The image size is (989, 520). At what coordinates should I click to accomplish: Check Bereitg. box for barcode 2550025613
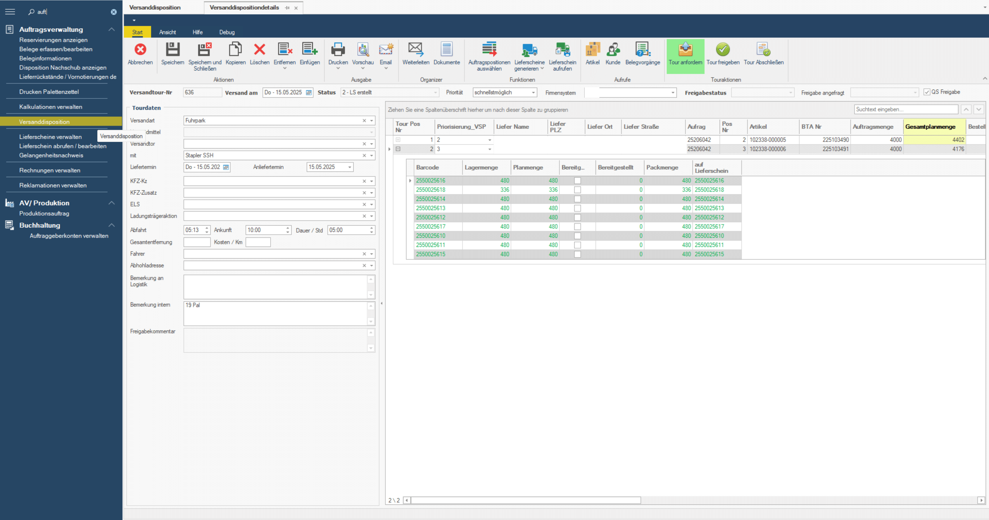(577, 208)
